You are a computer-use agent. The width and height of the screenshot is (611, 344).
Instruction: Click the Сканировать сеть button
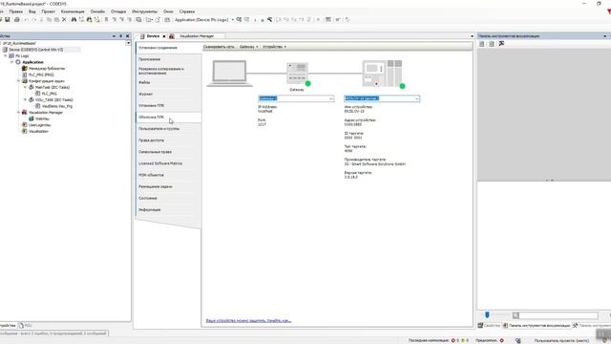(x=219, y=47)
